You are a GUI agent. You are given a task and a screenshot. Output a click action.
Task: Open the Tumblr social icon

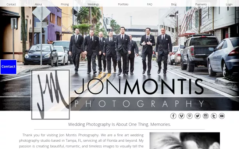coord(214,116)
